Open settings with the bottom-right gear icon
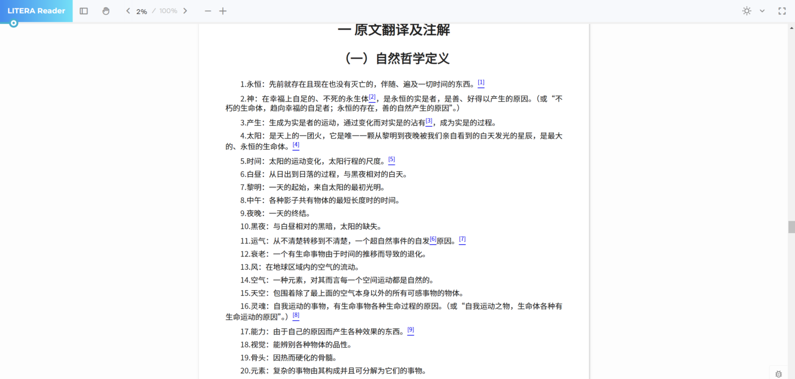This screenshot has height=379, width=795. (778, 373)
